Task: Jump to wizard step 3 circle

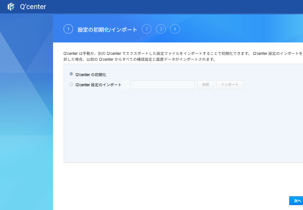Action: 161,29
